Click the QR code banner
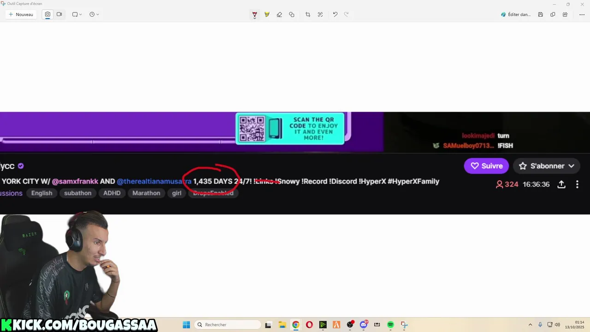The width and height of the screenshot is (590, 332). click(290, 129)
